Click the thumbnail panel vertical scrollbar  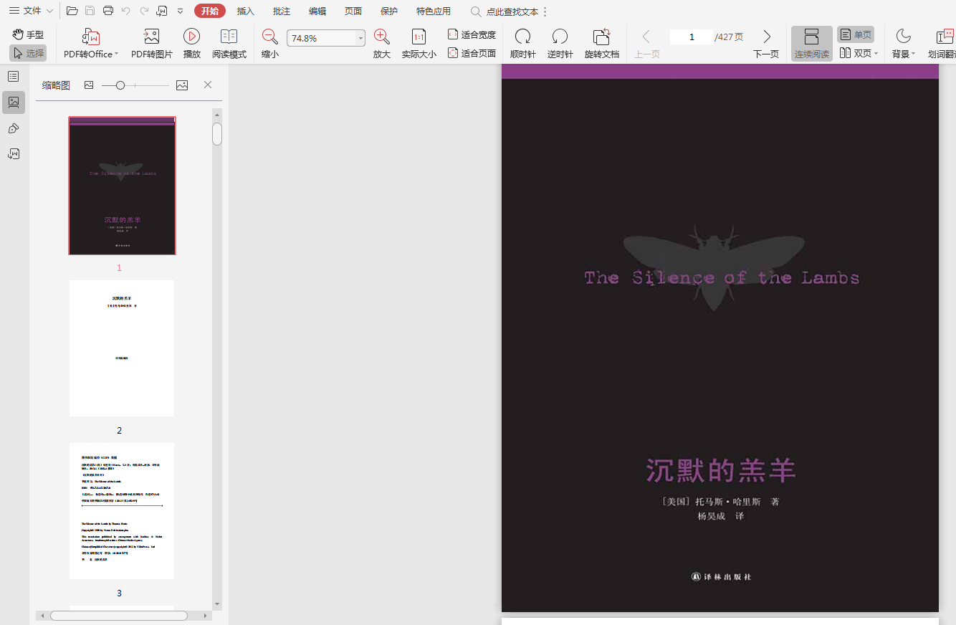(217, 134)
